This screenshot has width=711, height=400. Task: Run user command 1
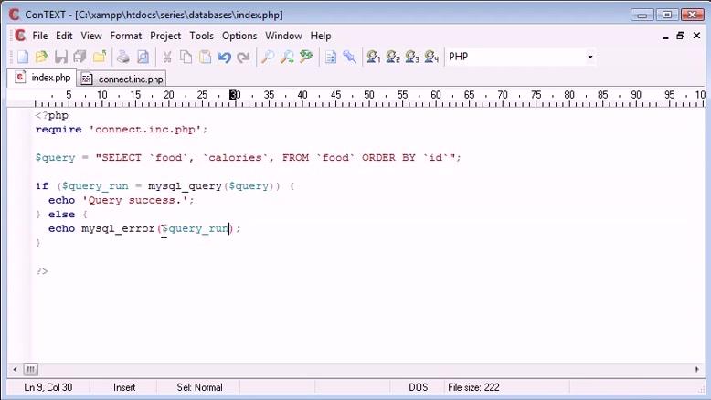(374, 58)
